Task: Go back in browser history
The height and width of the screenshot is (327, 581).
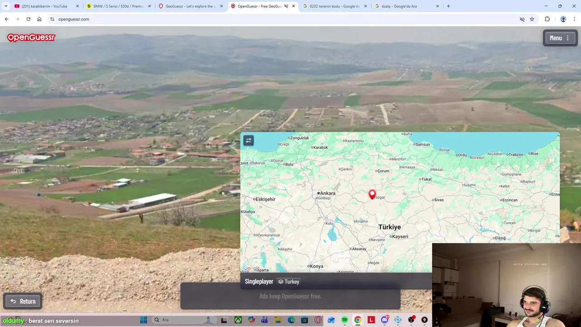Action: (x=6, y=19)
